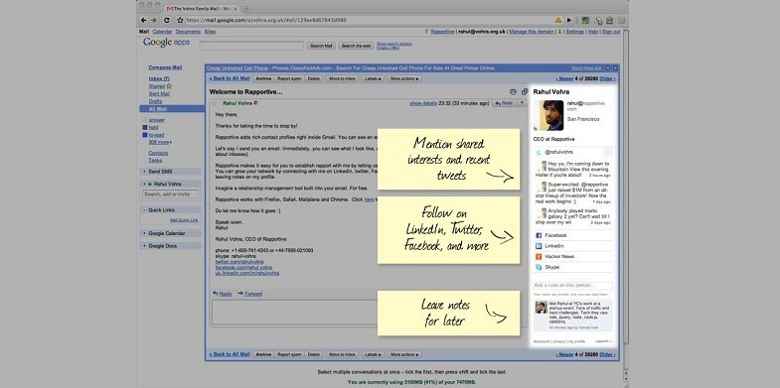Click the browser's vertical scrollbar
The width and height of the screenshot is (780, 388).
(626, 198)
